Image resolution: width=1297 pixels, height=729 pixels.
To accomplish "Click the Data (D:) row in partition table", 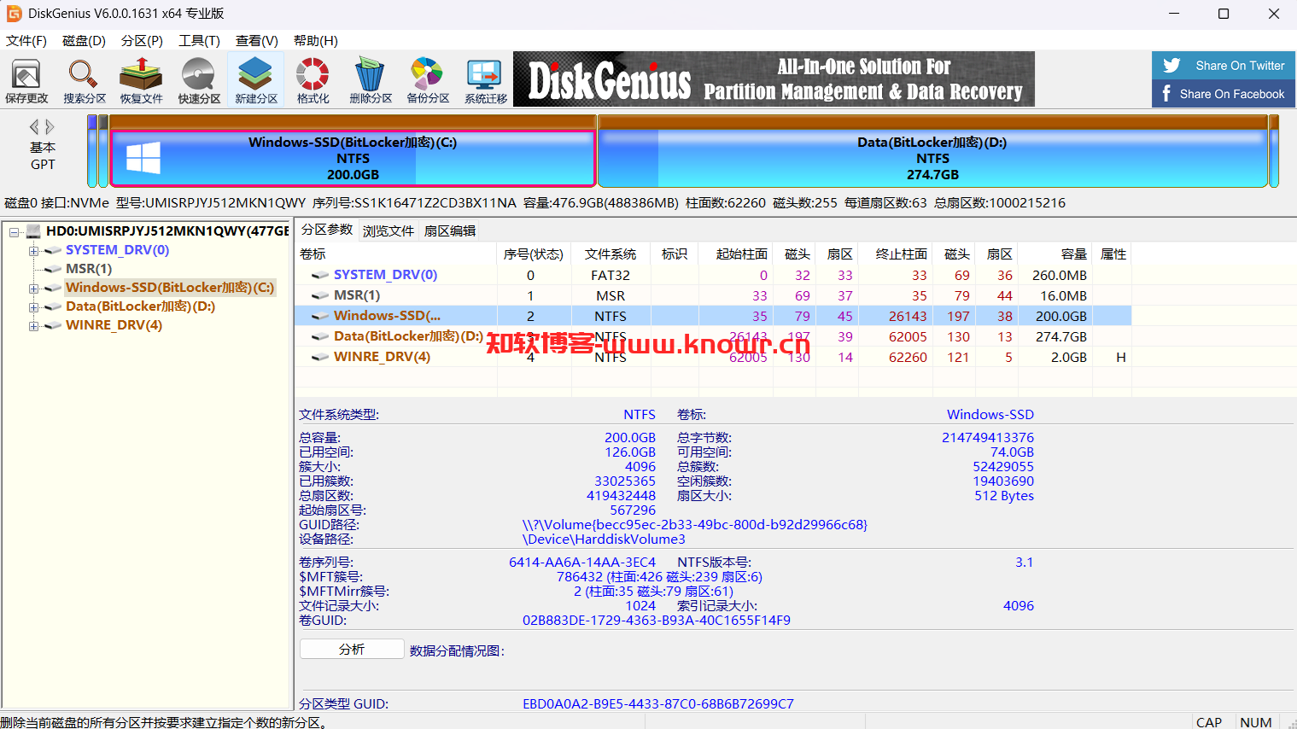I will (713, 336).
